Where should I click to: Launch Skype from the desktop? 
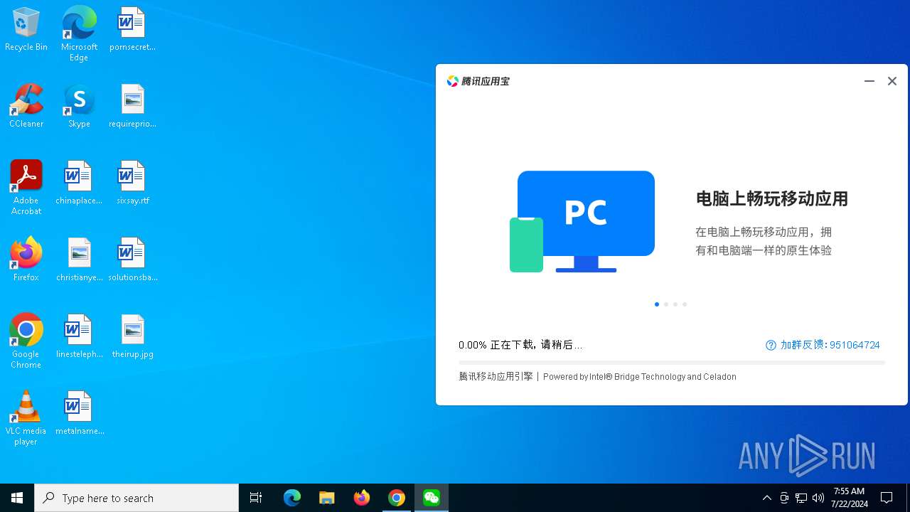[x=79, y=106]
